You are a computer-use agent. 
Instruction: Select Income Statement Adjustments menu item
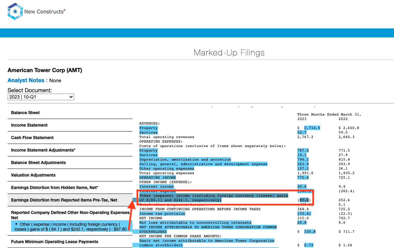point(43,150)
